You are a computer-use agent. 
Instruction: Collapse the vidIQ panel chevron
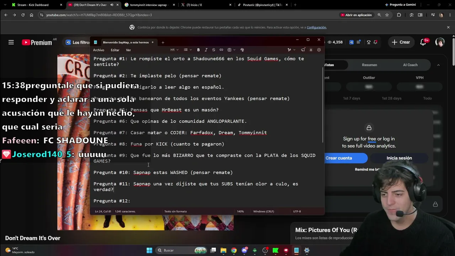tap(438, 65)
